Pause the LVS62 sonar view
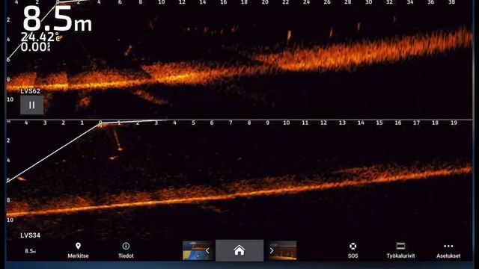The height and width of the screenshot is (269, 479). [31, 105]
